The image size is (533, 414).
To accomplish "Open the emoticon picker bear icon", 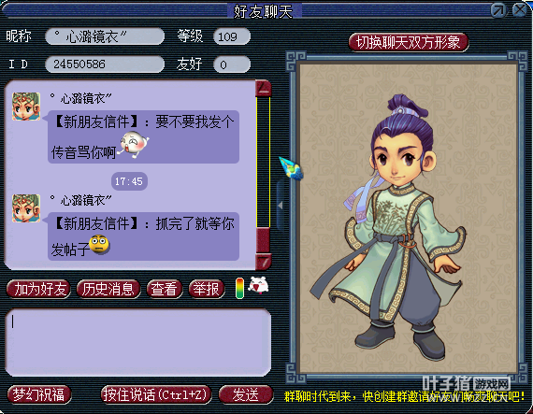I will (258, 286).
